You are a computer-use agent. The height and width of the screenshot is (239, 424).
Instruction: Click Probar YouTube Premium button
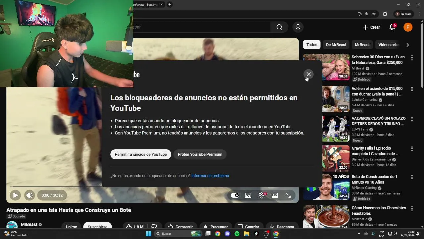coord(200,154)
